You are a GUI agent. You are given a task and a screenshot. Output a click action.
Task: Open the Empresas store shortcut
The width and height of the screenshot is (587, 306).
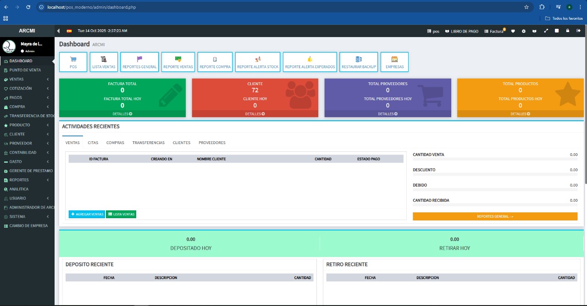(x=394, y=62)
